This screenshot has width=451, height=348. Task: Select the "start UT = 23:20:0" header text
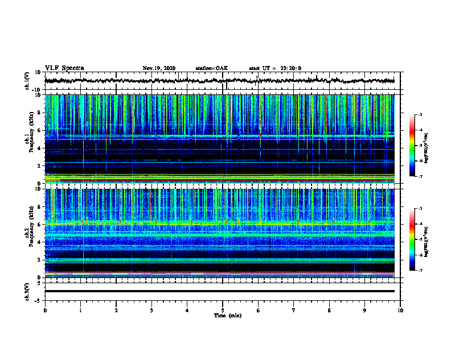pyautogui.click(x=275, y=68)
